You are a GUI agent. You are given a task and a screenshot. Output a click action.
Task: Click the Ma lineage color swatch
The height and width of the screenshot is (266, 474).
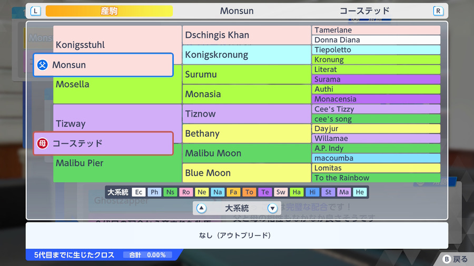(x=344, y=192)
